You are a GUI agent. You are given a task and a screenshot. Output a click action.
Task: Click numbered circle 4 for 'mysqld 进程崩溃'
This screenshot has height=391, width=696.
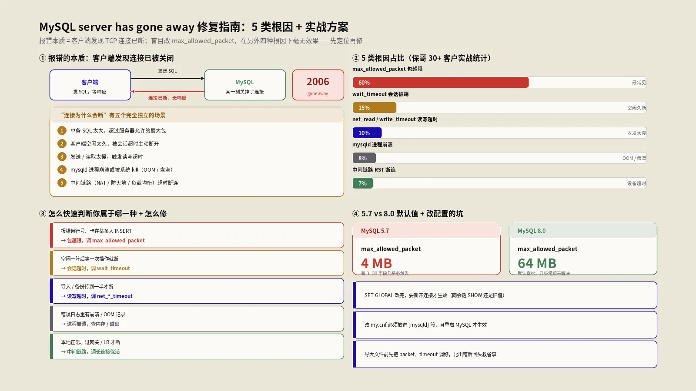(x=62, y=169)
